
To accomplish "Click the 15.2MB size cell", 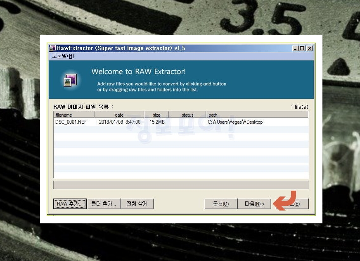I will click(157, 122).
